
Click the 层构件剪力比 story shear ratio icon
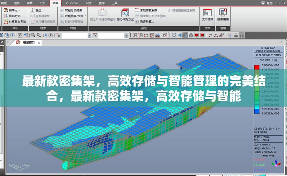[x=125, y=14]
